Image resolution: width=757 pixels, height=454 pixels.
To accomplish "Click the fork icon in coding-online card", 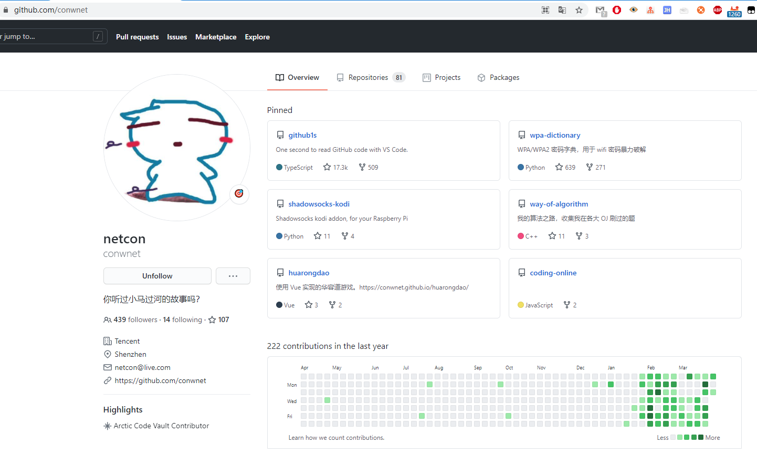I will [567, 305].
